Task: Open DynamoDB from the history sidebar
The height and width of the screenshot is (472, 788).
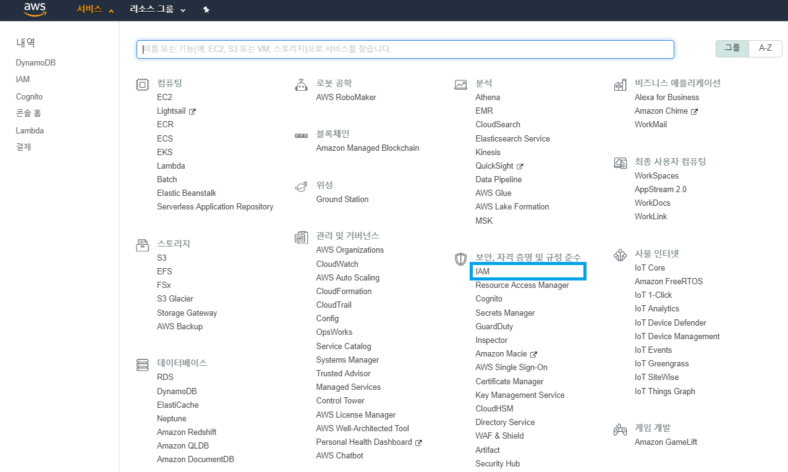Action: pos(36,63)
